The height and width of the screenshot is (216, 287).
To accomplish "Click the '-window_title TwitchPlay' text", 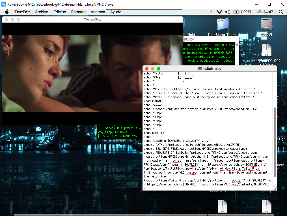I will pyautogui.click(x=239, y=168).
